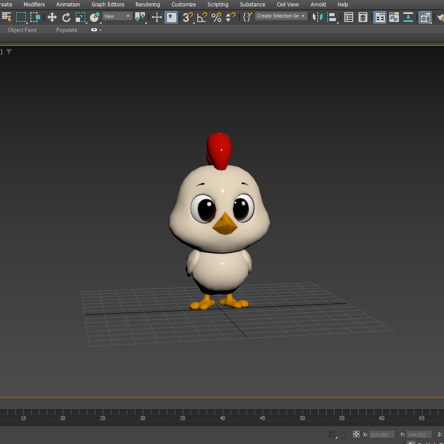Toggle Window/Crossing selection mode
444x444 pixels.
35,17
